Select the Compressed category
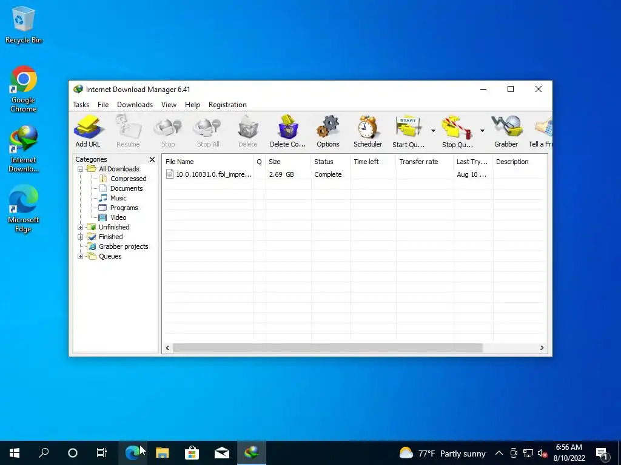The height and width of the screenshot is (465, 621). (129, 179)
